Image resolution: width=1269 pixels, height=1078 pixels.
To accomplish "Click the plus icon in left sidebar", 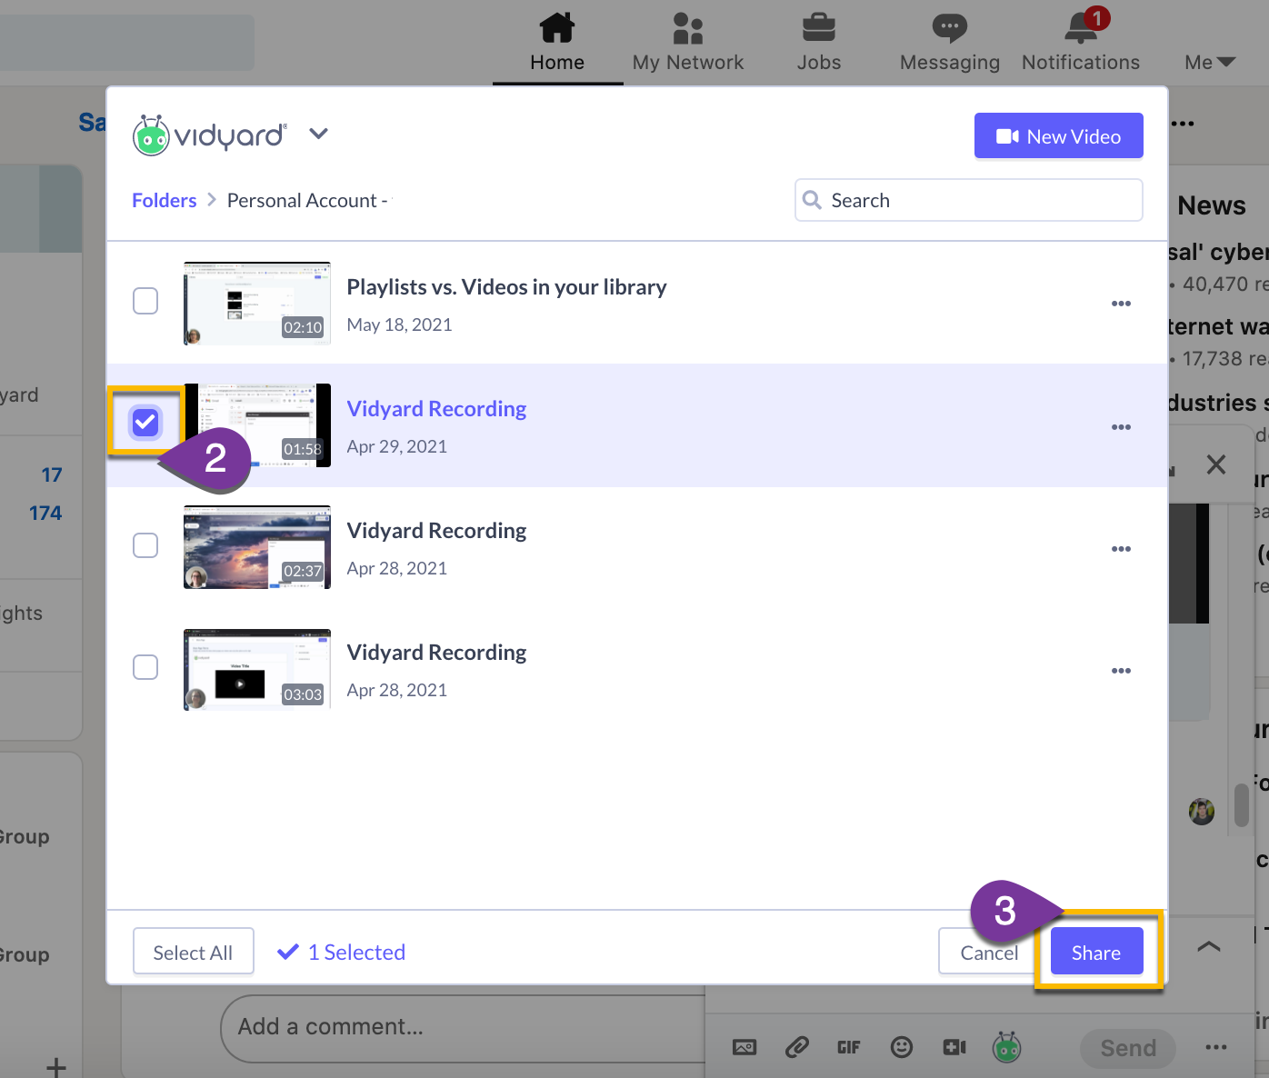I will pos(56,1066).
